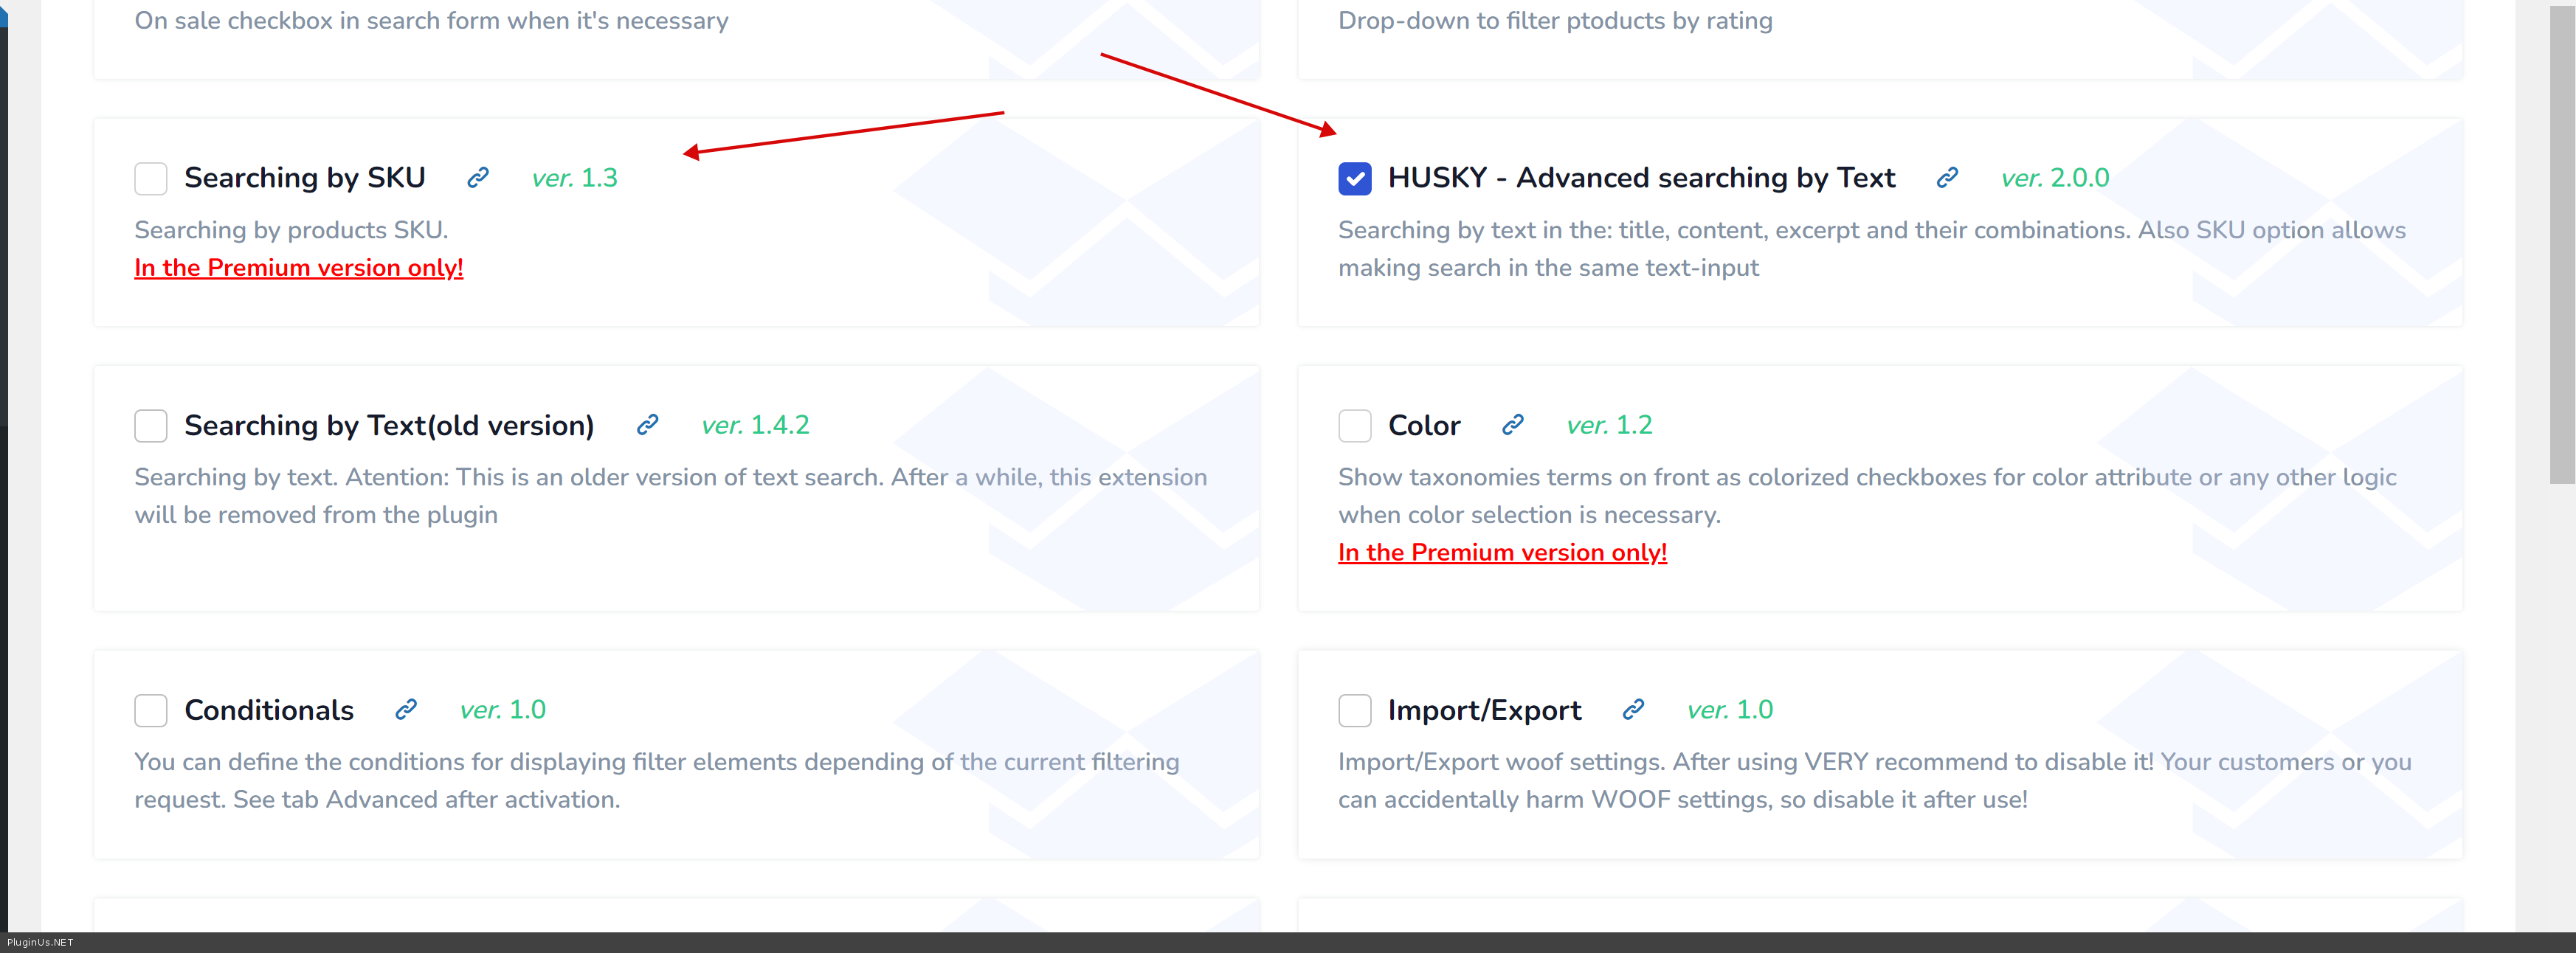Image resolution: width=2576 pixels, height=953 pixels.
Task: Click the Searching by SKU title text
Action: tap(305, 178)
